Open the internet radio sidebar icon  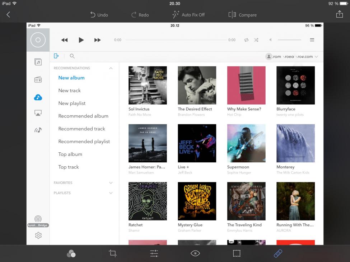coord(38,80)
